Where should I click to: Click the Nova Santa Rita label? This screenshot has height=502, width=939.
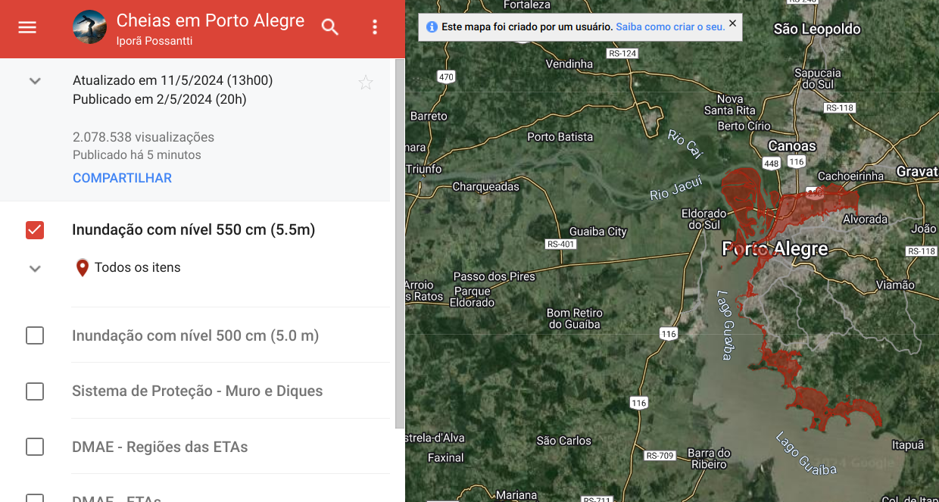point(730,104)
